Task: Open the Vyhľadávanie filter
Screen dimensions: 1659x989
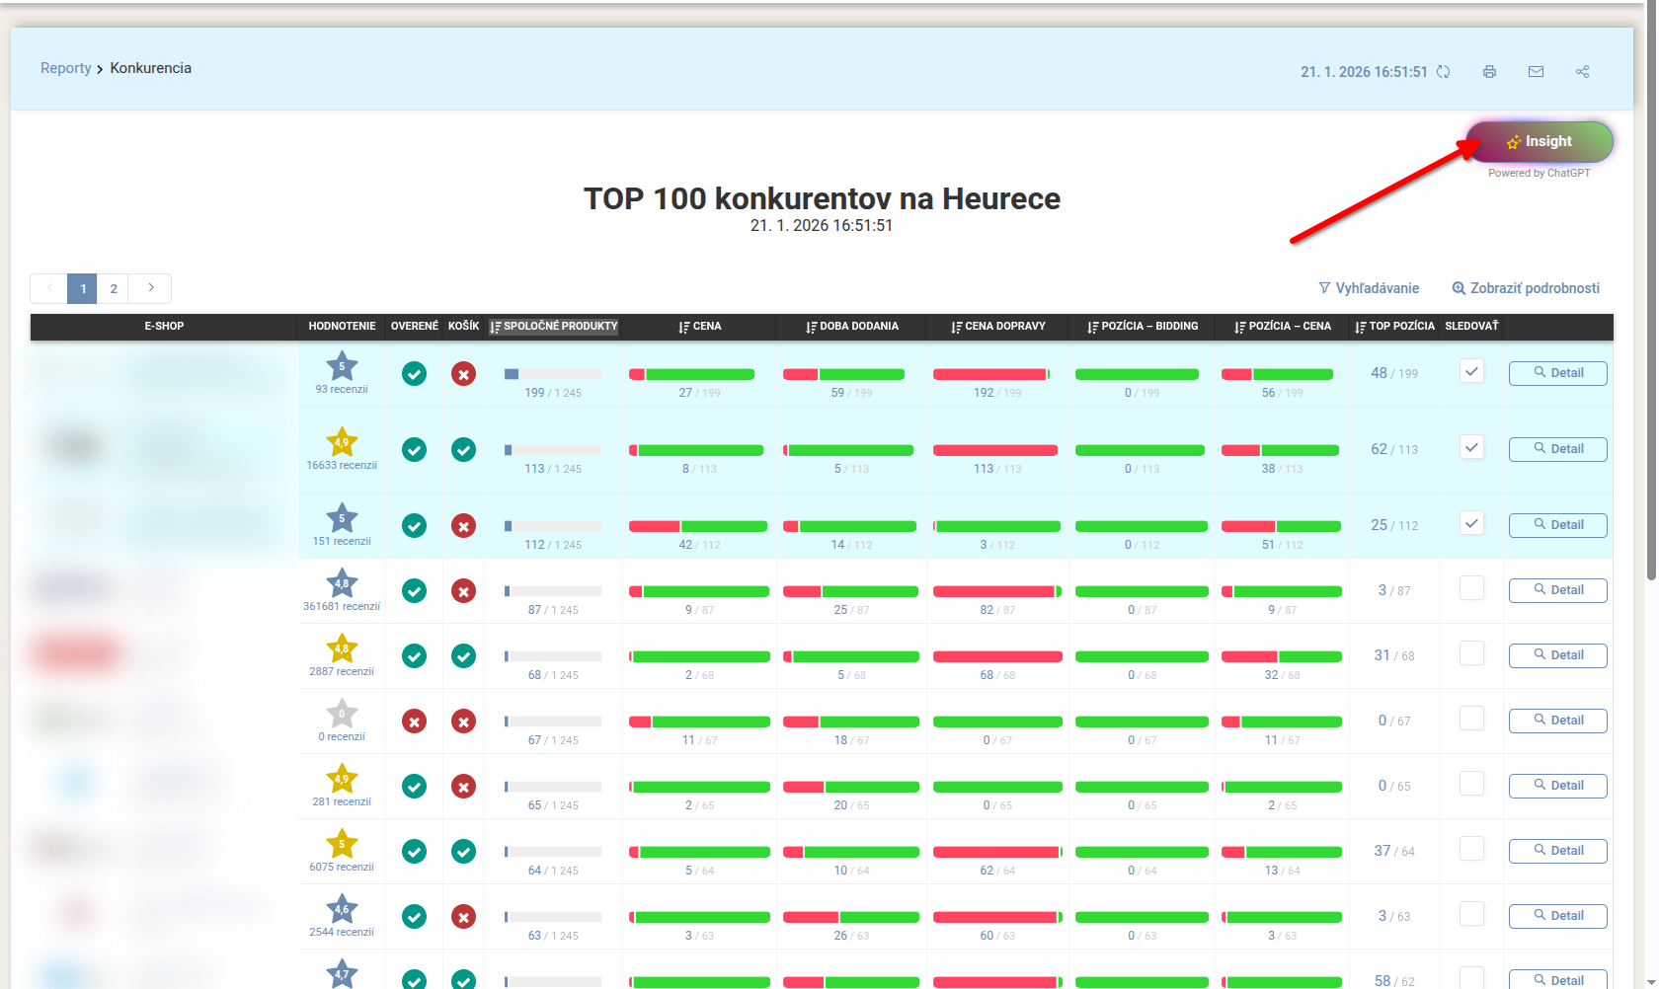Action: click(1369, 288)
